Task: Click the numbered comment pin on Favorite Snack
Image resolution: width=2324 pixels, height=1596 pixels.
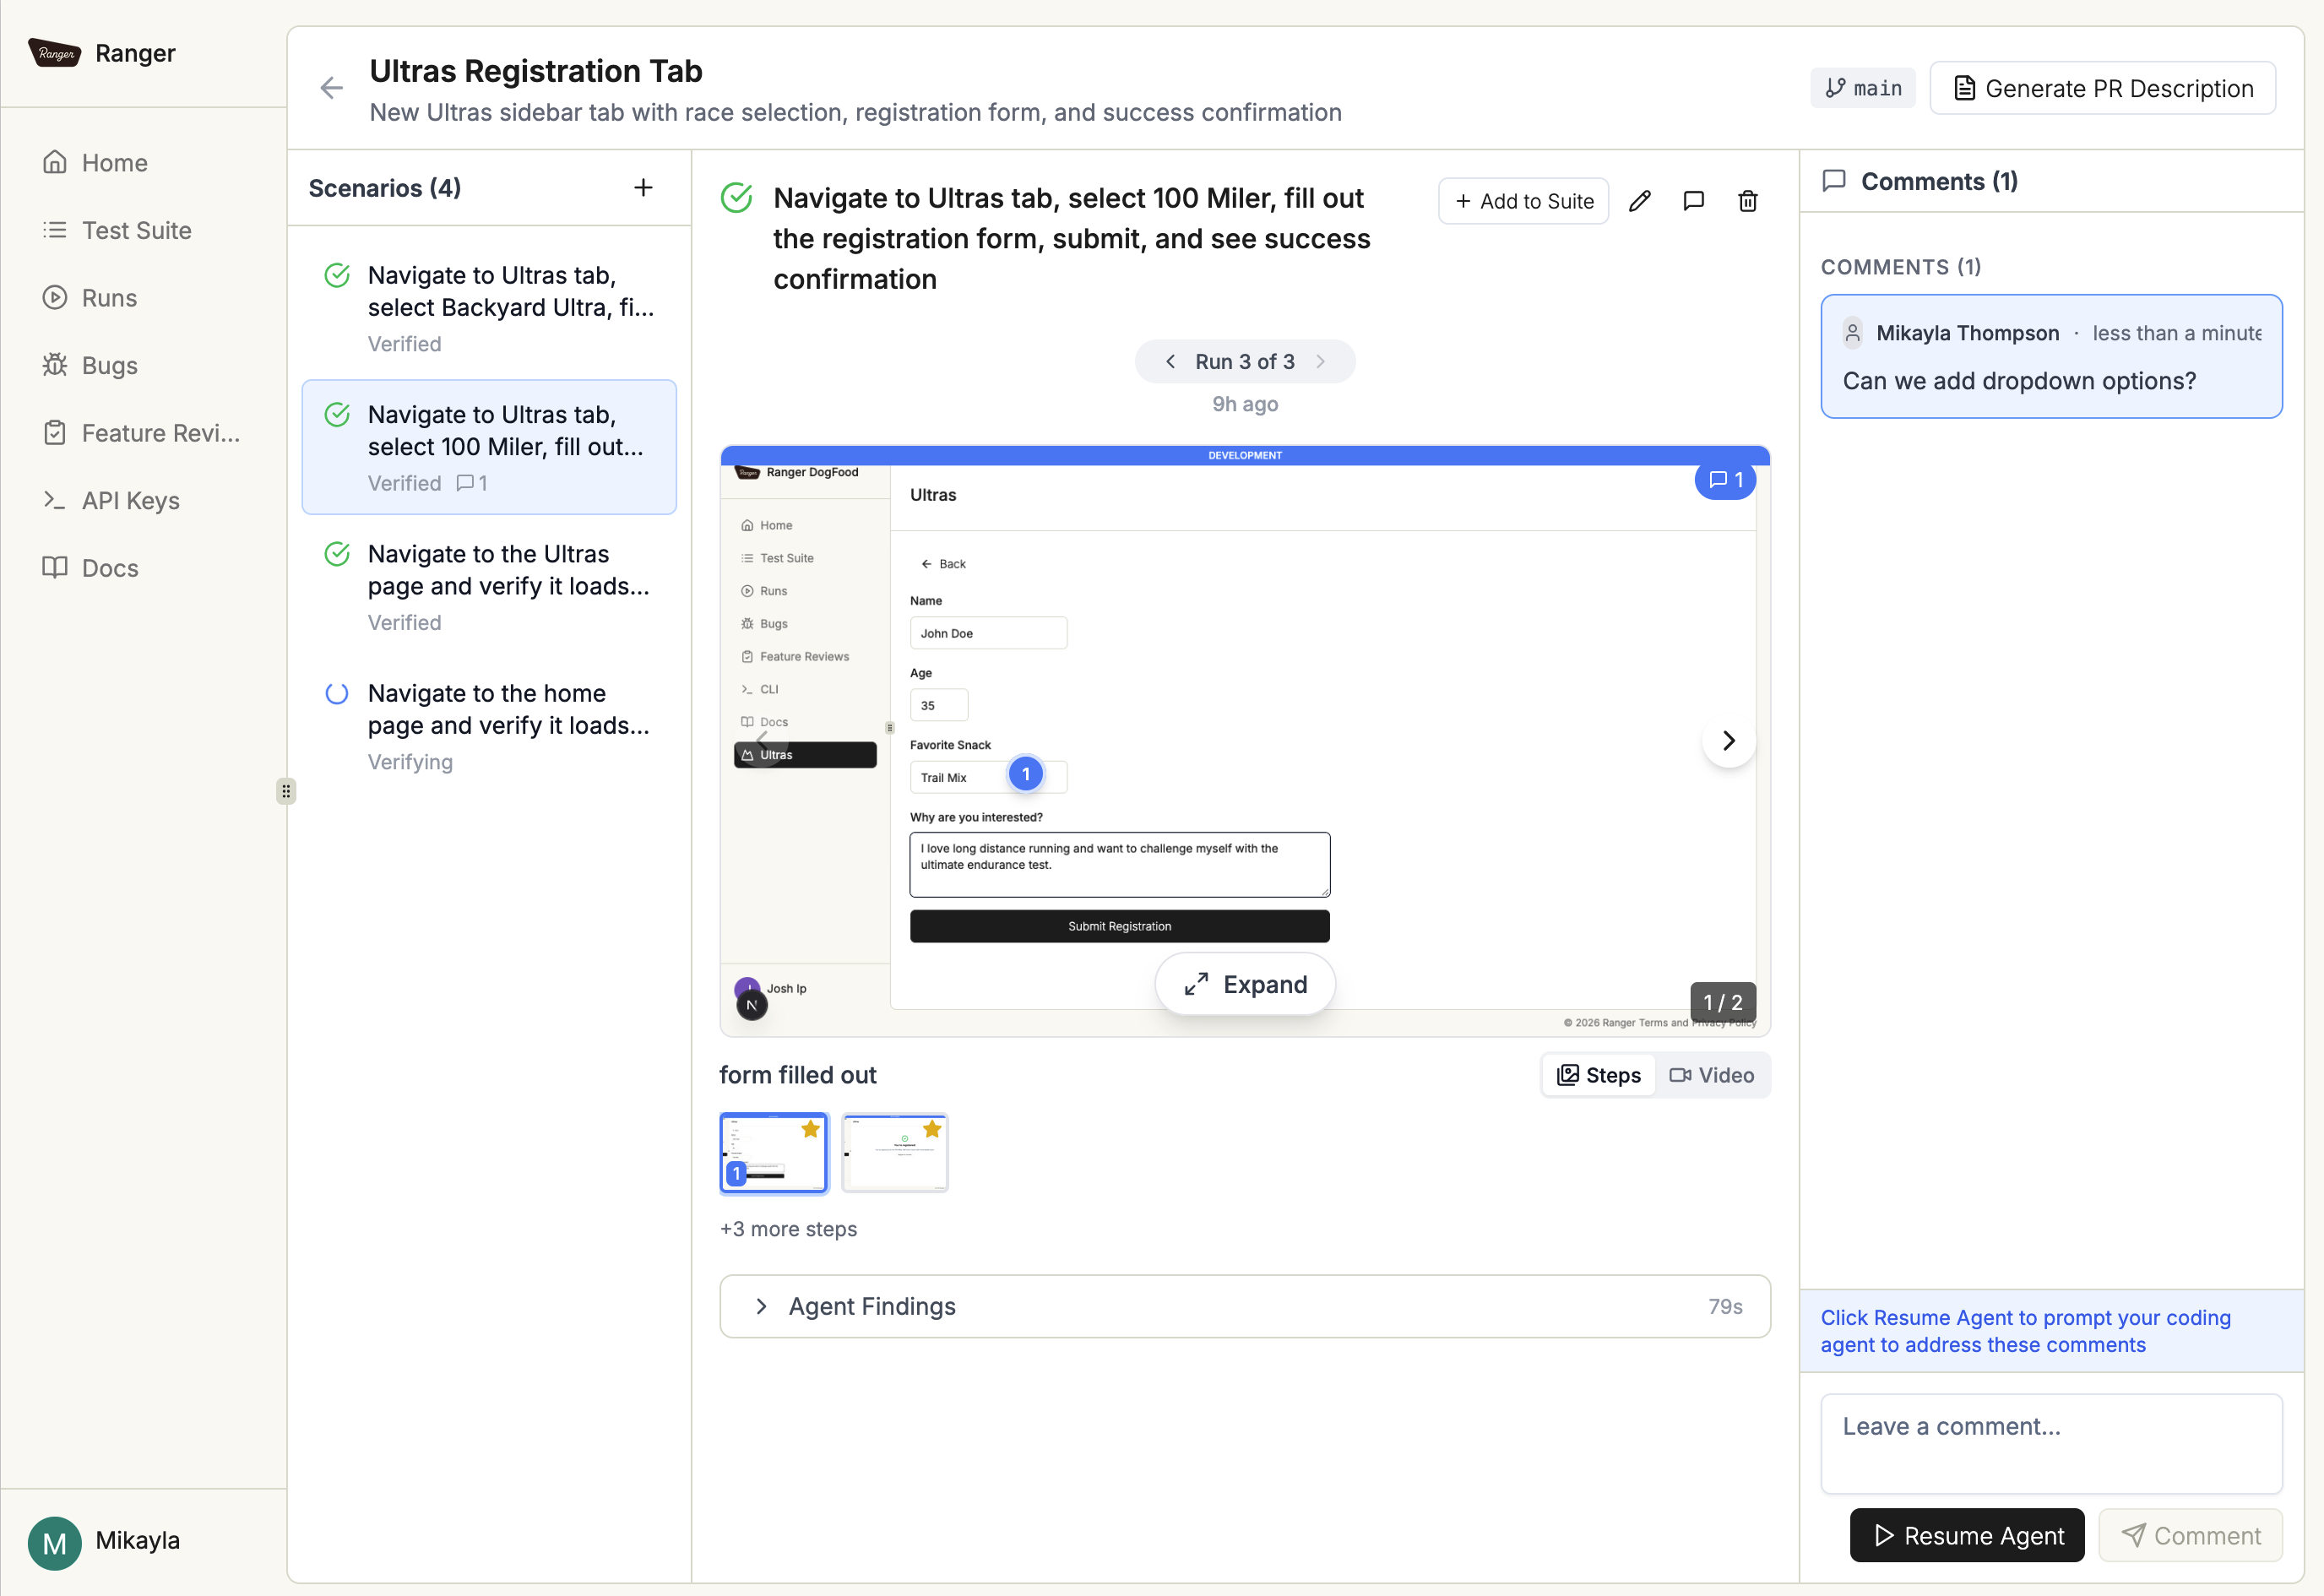Action: [1025, 774]
